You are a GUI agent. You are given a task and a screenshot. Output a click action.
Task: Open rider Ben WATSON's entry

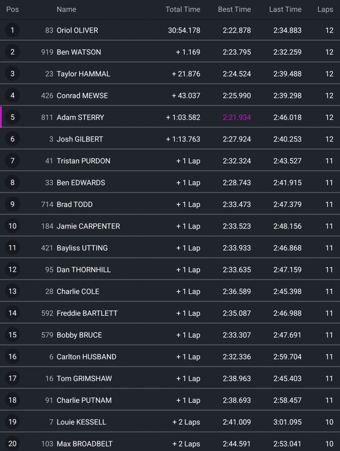79,52
